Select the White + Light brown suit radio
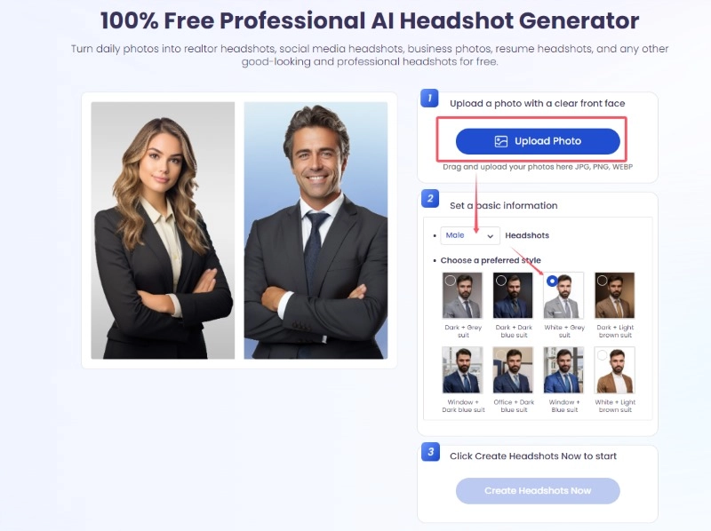The width and height of the screenshot is (711, 531). coord(603,355)
